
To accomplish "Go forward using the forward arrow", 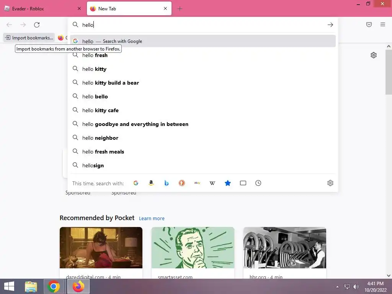I will click(x=23, y=25).
